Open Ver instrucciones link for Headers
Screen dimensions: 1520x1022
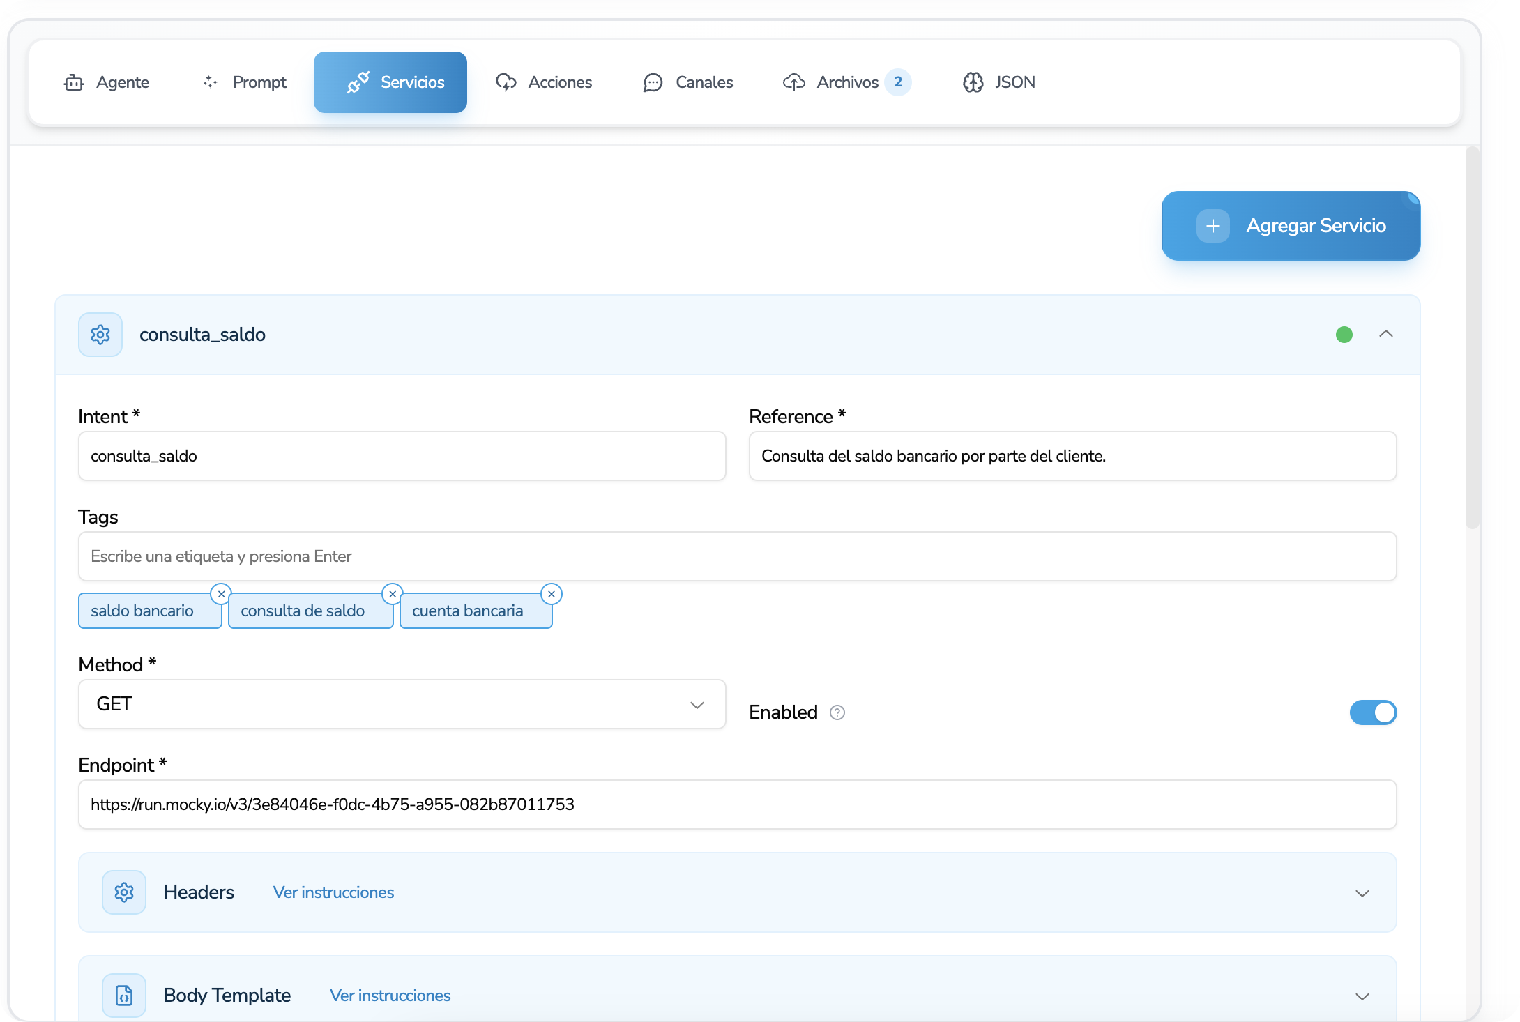pyautogui.click(x=333, y=892)
